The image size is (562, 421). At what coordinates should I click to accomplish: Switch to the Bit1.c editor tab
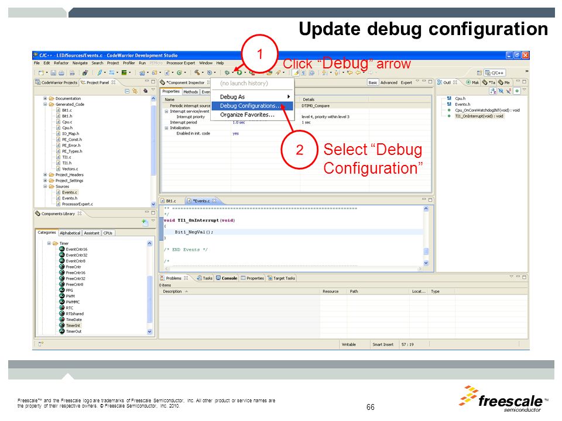[169, 201]
